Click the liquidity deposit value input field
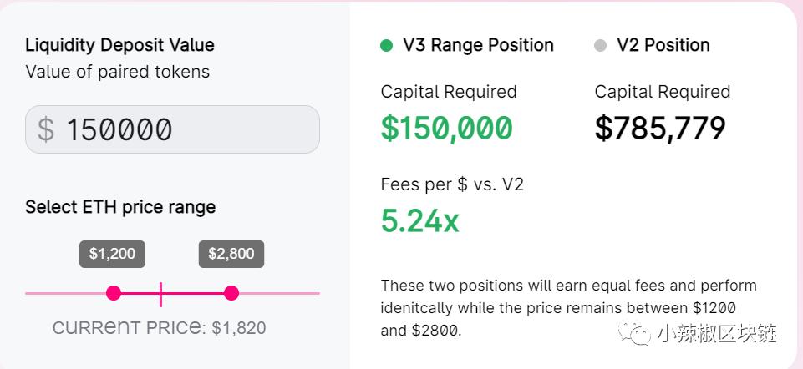The image size is (803, 369). point(173,129)
